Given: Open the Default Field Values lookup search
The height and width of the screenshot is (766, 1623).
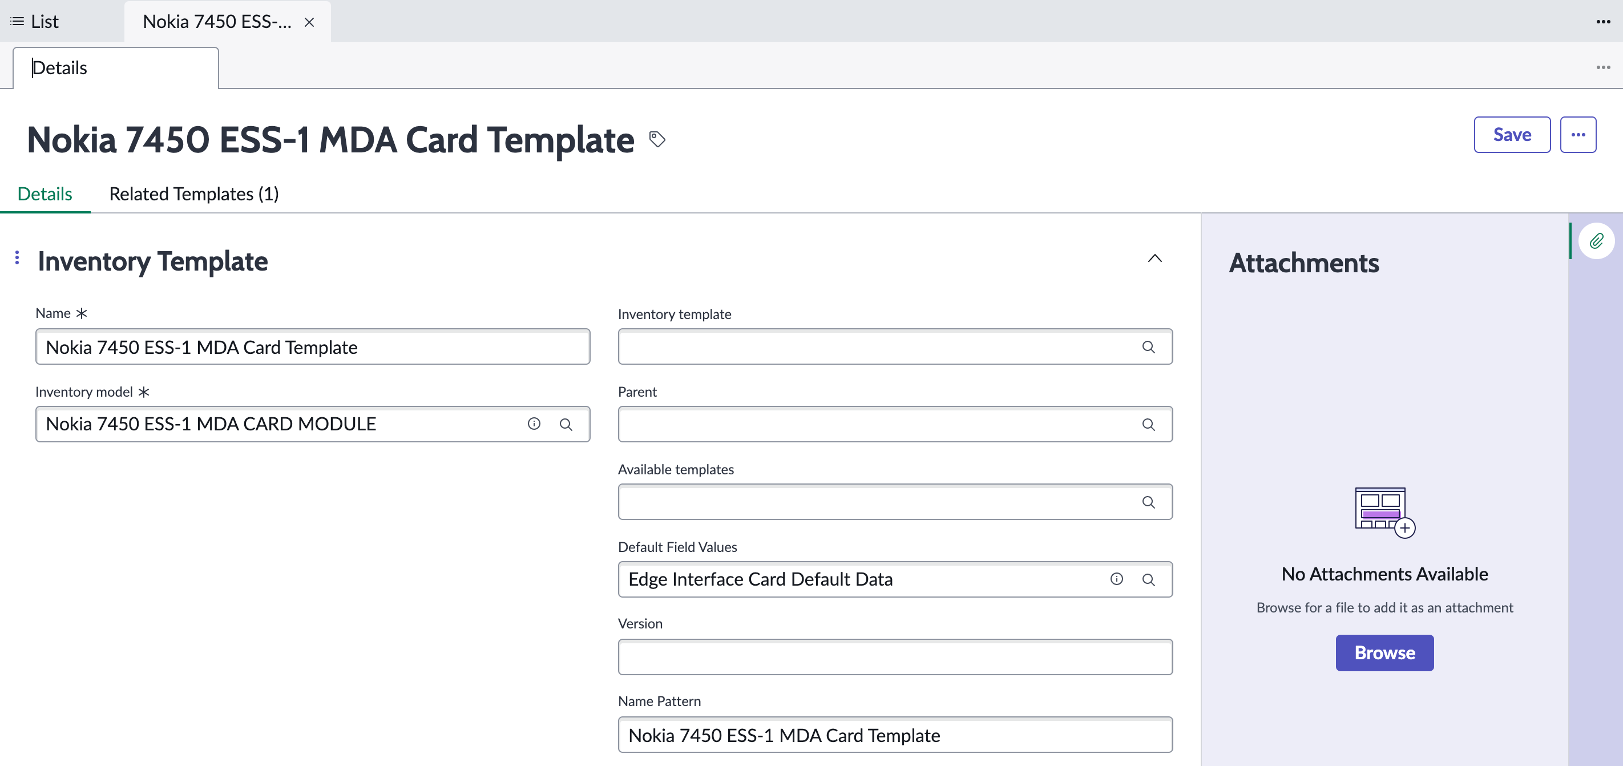Looking at the screenshot, I should 1148,579.
